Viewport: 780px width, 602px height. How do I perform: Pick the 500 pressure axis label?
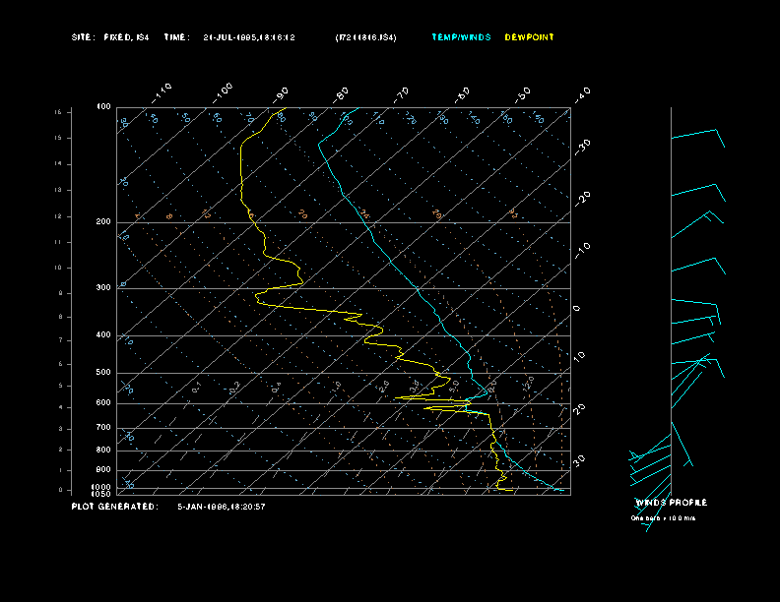point(103,373)
